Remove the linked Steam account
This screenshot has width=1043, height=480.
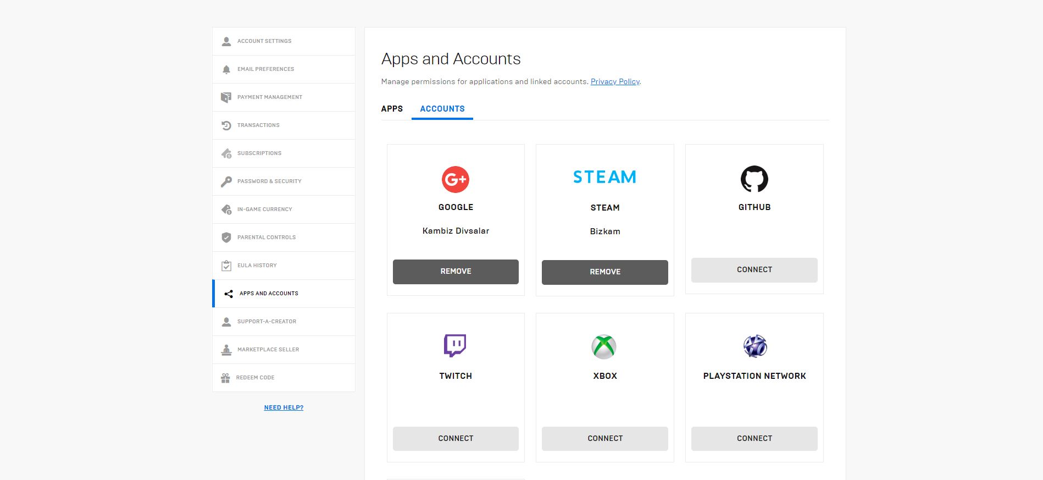(x=605, y=272)
